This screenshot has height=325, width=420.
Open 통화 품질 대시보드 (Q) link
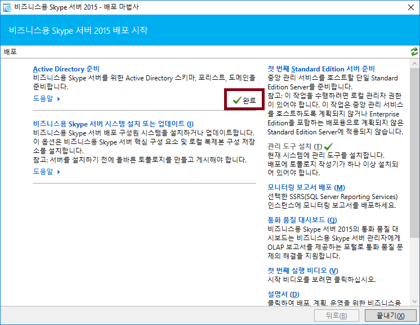[x=302, y=220]
